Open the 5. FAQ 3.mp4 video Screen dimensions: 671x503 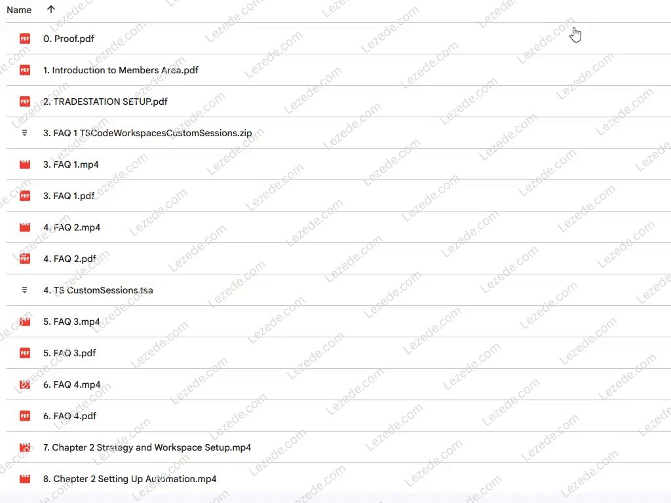coord(71,322)
